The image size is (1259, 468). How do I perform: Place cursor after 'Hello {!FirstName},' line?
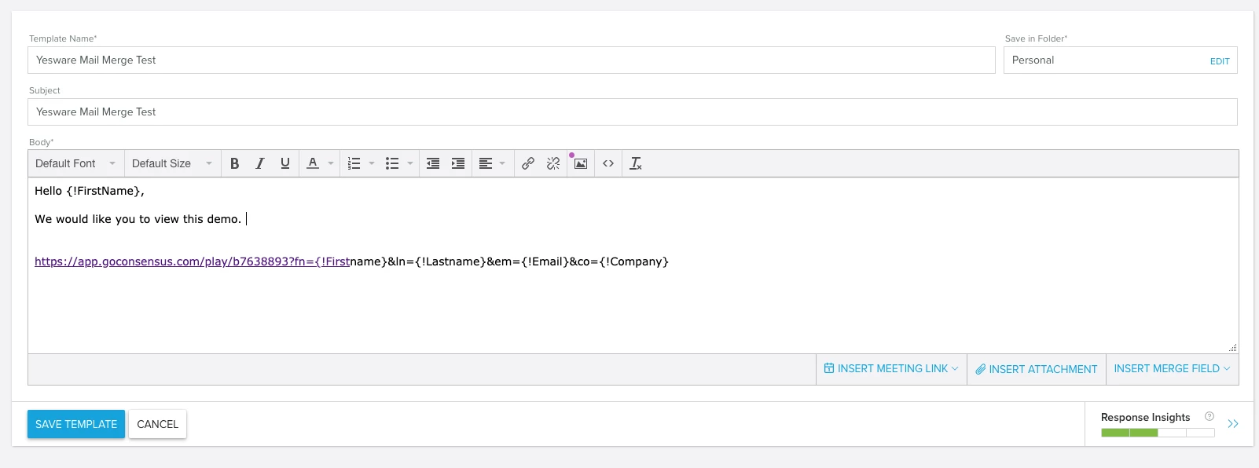click(145, 191)
